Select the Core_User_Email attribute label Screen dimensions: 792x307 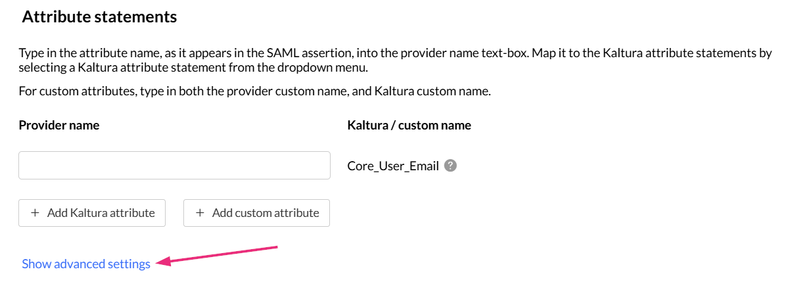click(x=392, y=166)
